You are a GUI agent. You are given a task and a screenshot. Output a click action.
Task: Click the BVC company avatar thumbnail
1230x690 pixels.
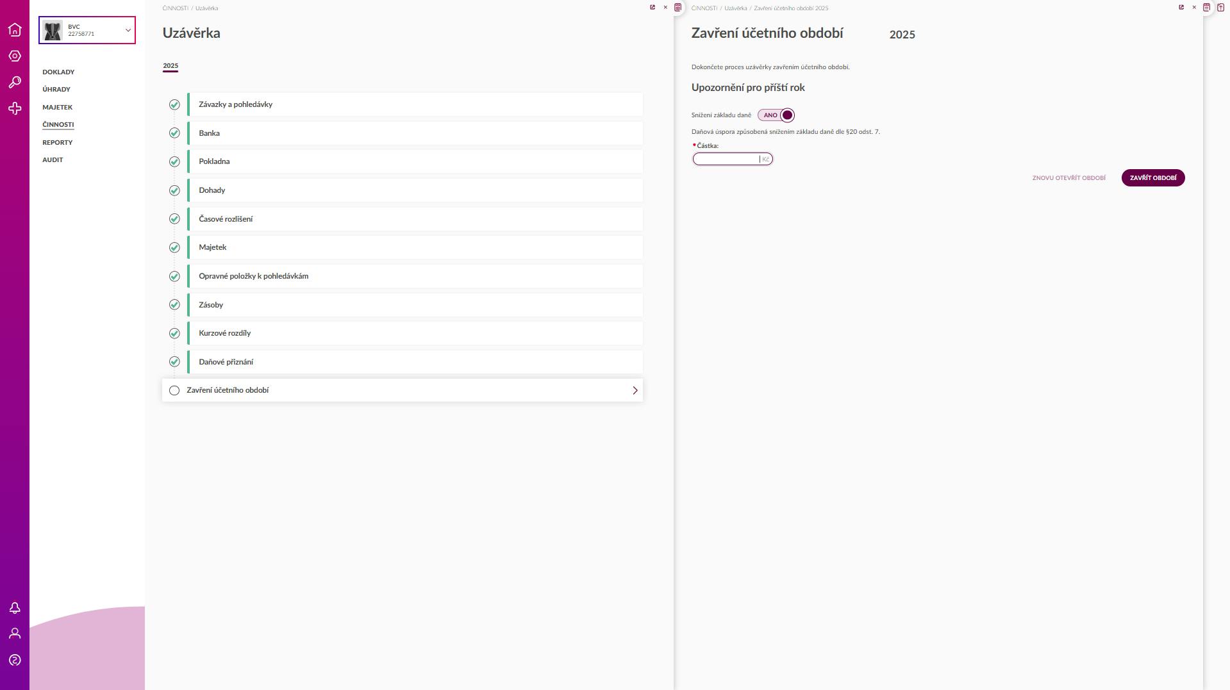click(x=53, y=30)
